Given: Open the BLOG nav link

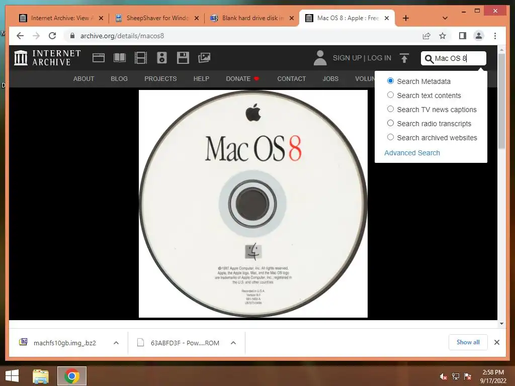Looking at the screenshot, I should tap(119, 79).
